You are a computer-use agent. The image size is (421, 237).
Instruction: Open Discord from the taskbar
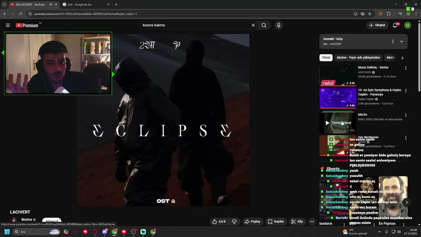105,232
